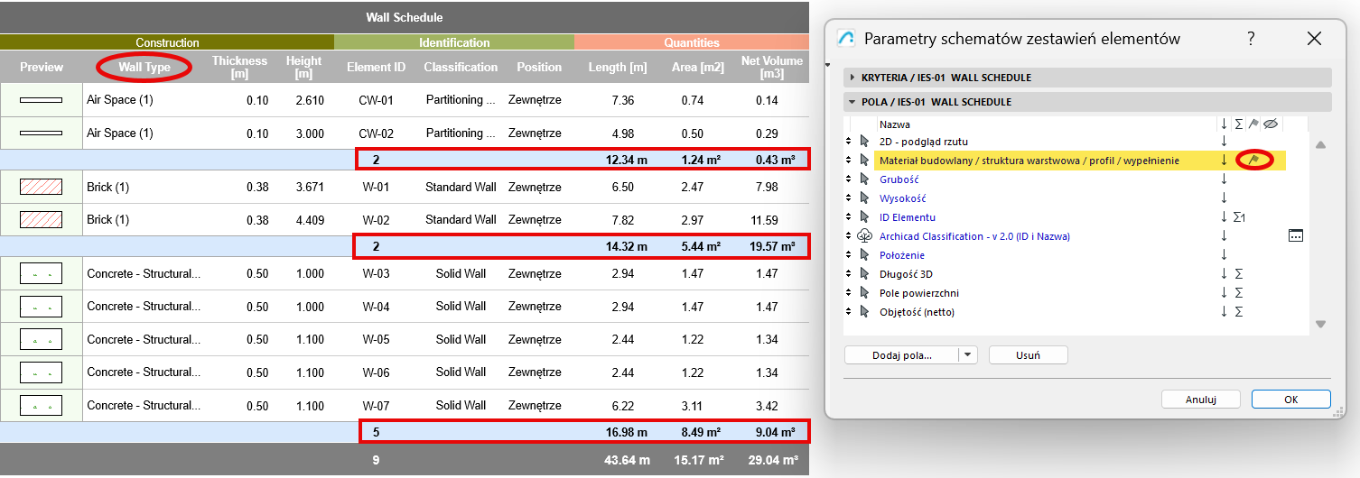This screenshot has width=1360, height=478.
Task: Toggle the Σ1 count for ID Elementu
Action: pos(1240,216)
